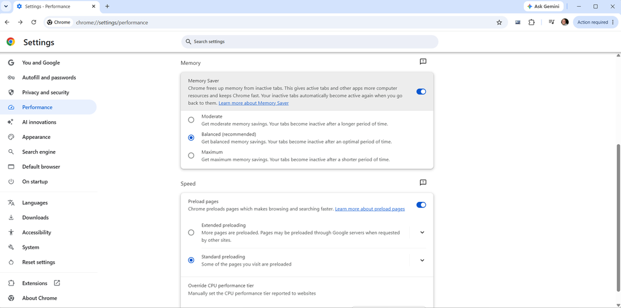Select Balanced (recommended) memory option

pyautogui.click(x=191, y=138)
